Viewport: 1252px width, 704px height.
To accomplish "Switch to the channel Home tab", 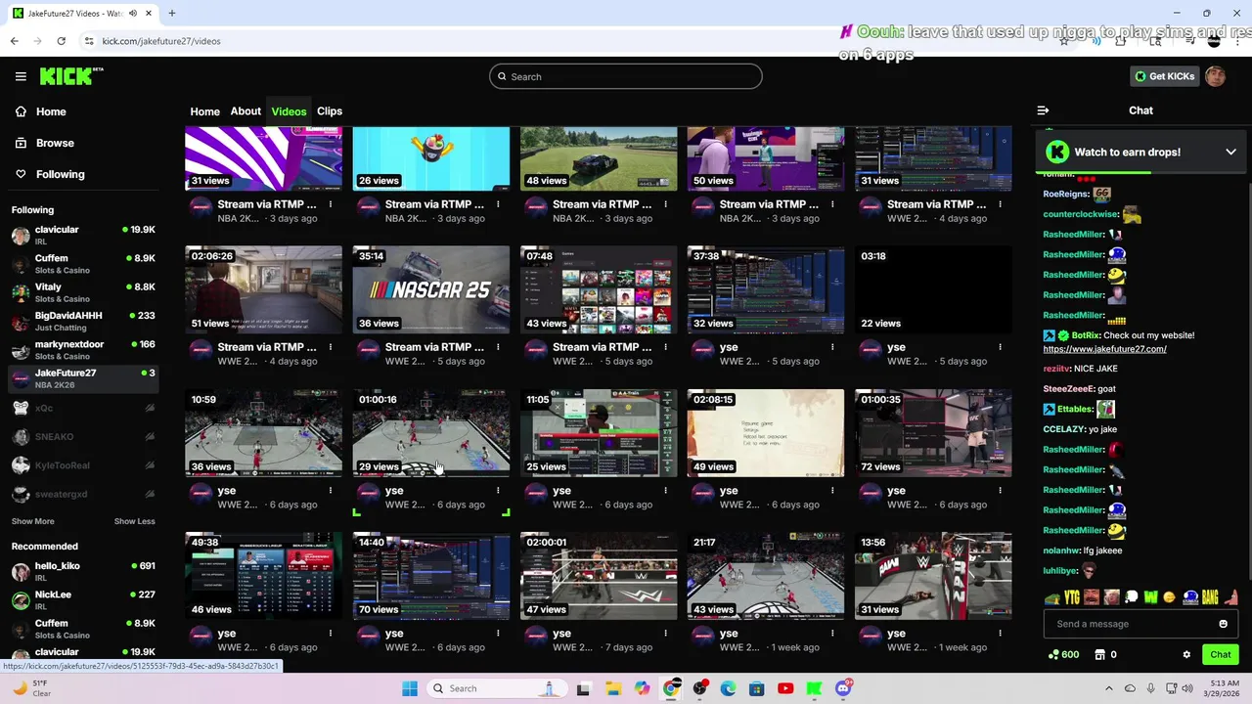I will (x=204, y=111).
